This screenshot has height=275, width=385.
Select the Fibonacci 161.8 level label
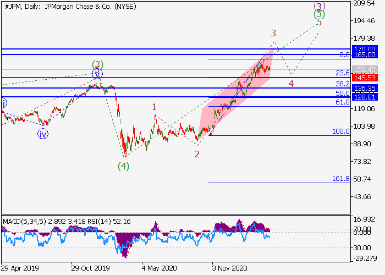pos(341,179)
